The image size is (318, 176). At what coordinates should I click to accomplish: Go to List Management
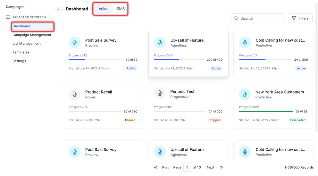(27, 43)
